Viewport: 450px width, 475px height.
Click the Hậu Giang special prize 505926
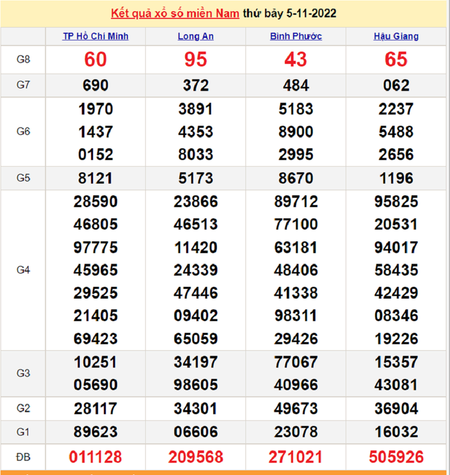(396, 457)
